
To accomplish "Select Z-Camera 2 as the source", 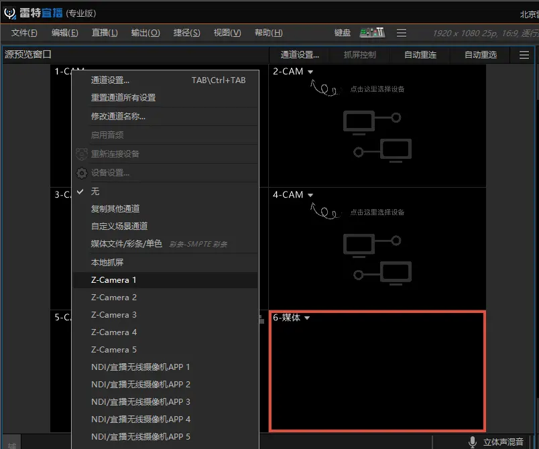I will pyautogui.click(x=166, y=298).
